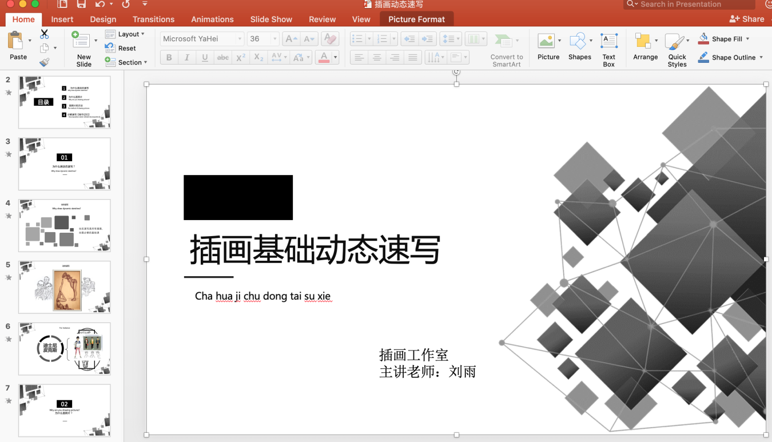Click the Paste clipboard icon
772x442 pixels.
point(16,42)
